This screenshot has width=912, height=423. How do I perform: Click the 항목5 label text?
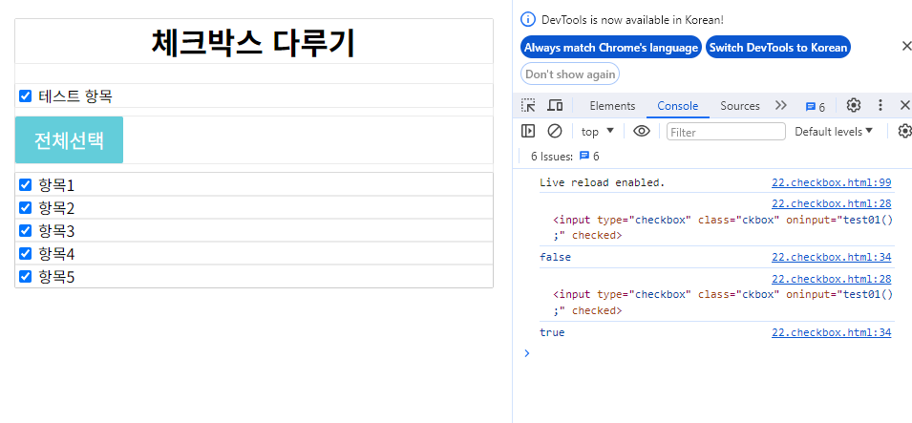pyautogui.click(x=56, y=277)
